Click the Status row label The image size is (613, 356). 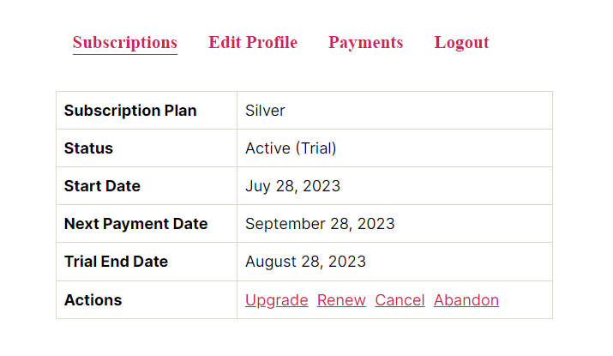tap(88, 148)
